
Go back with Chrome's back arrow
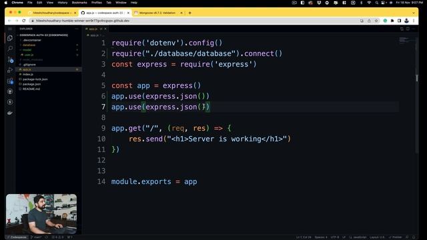tap(9, 21)
